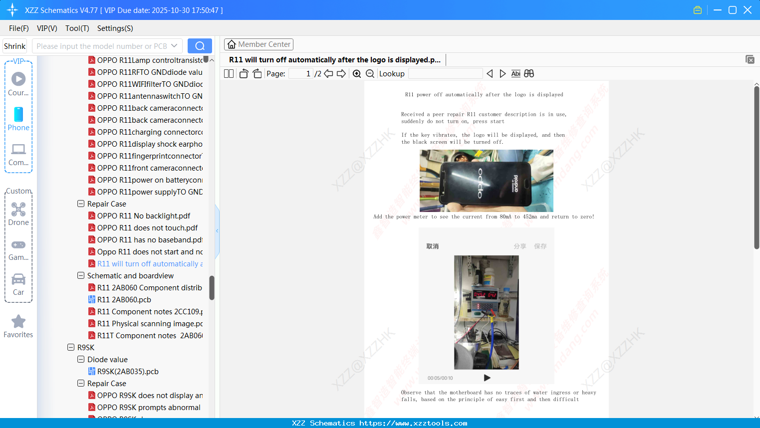Open the Settings(S) menu
This screenshot has height=428, width=760.
115,28
